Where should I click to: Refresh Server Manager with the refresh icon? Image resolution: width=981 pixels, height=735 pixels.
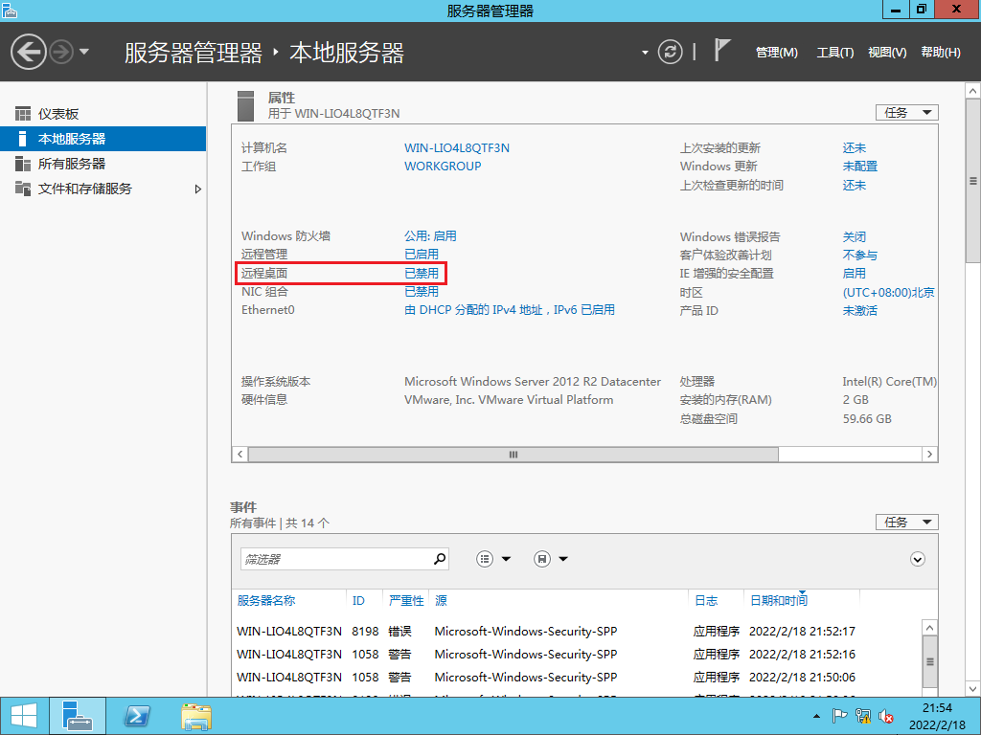pos(670,52)
